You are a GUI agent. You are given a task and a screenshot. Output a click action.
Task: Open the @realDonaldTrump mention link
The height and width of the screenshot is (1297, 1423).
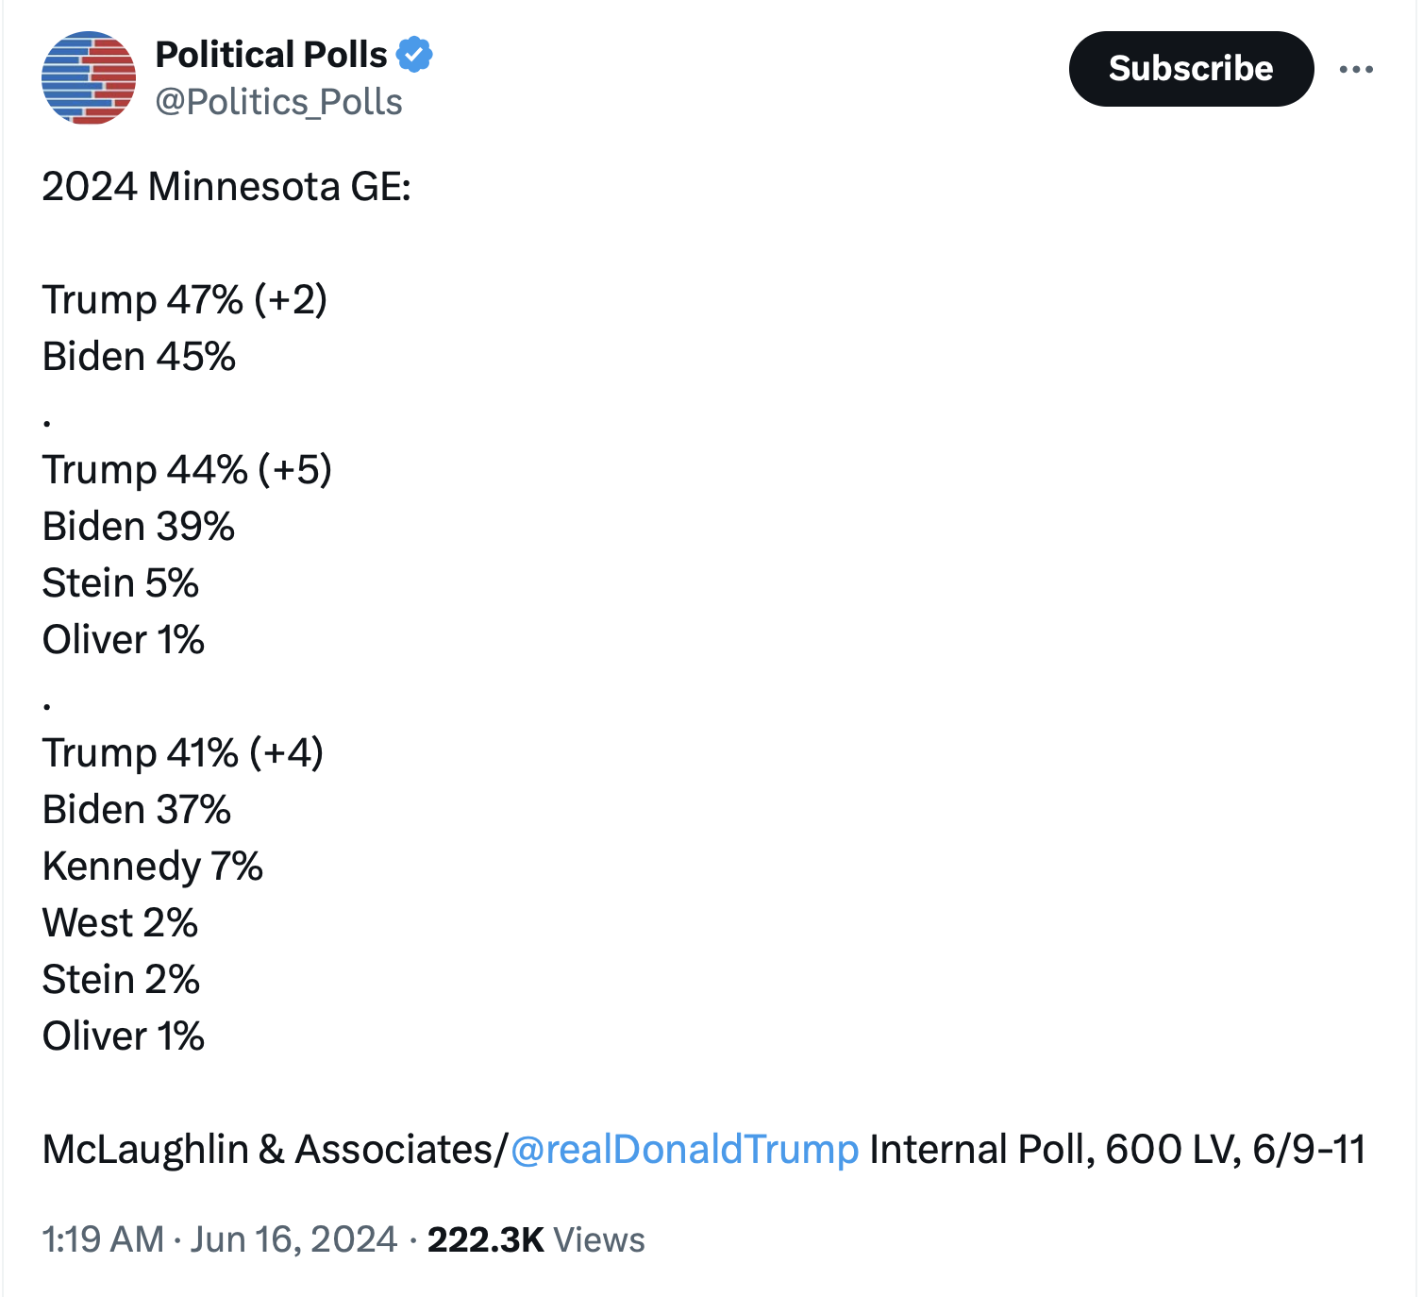pyautogui.click(x=684, y=1149)
